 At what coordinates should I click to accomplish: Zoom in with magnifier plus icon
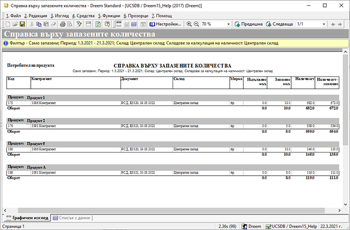(x=189, y=24)
